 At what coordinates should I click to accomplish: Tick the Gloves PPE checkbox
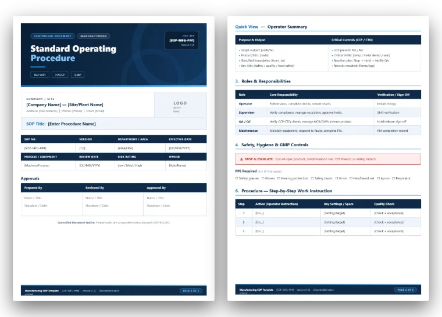(x=263, y=178)
